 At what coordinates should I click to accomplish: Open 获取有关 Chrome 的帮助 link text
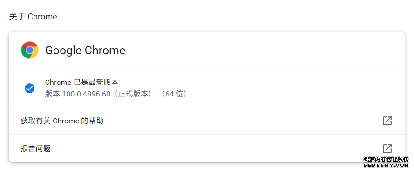point(62,121)
